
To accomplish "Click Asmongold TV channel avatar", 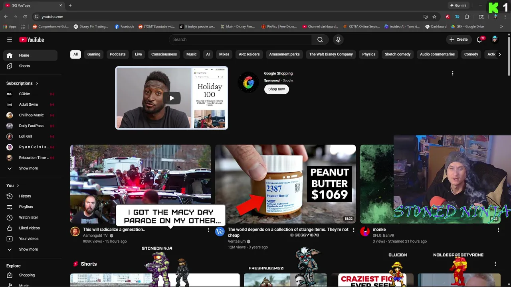I will 75,232.
